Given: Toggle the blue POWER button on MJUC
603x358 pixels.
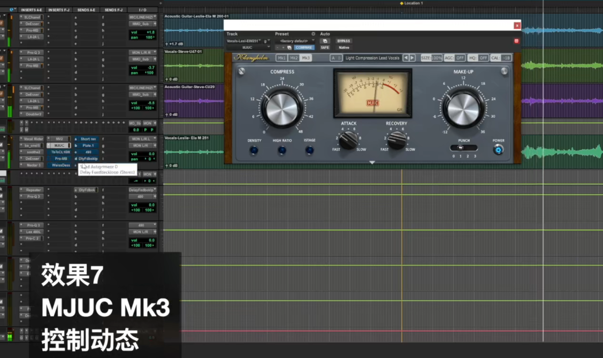Looking at the screenshot, I should [x=498, y=150].
